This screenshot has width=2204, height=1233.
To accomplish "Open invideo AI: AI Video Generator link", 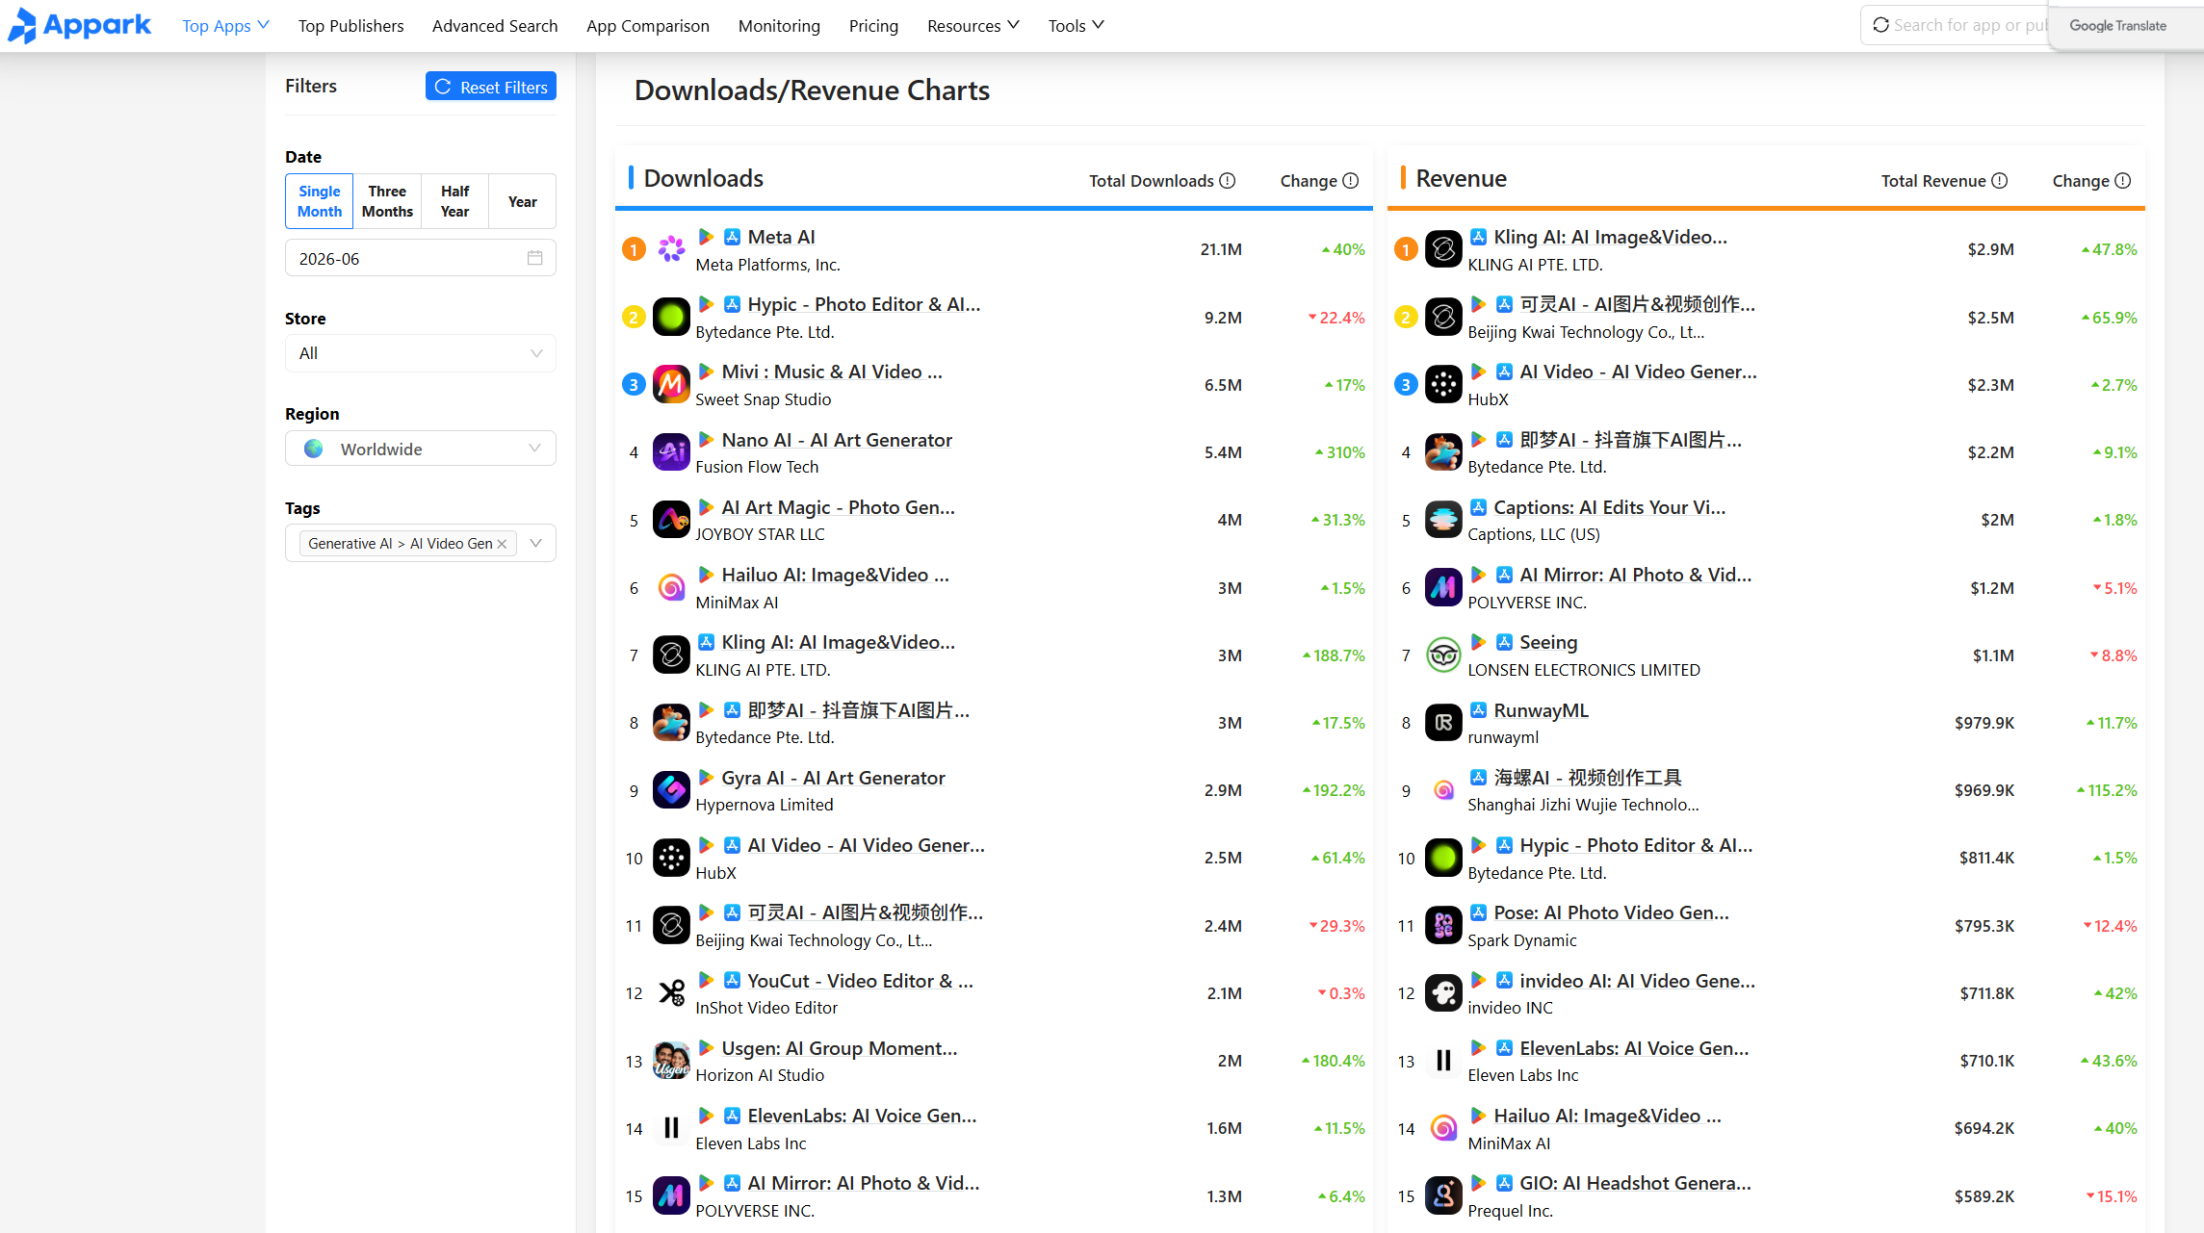I will click(x=1638, y=981).
